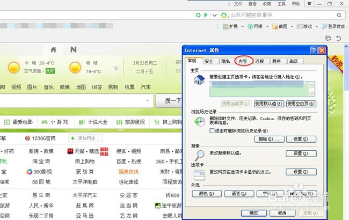
Task: Open browsing history 设置 button
Action: (x=301, y=139)
